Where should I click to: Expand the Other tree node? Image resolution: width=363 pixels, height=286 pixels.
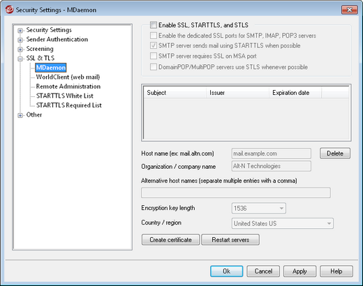pyautogui.click(x=20, y=115)
